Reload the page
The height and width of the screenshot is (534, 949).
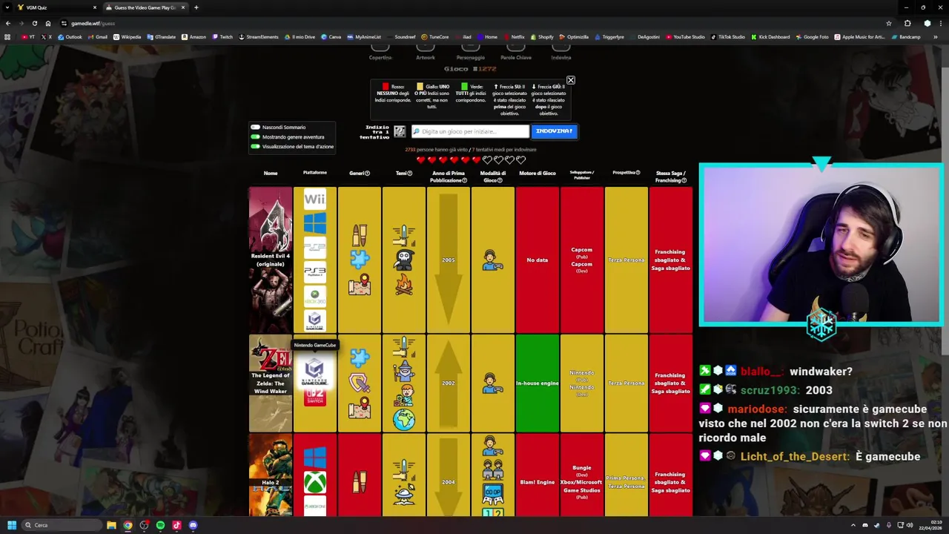click(x=34, y=23)
